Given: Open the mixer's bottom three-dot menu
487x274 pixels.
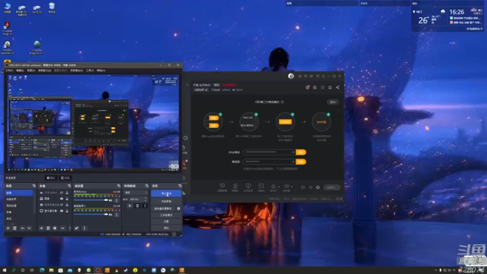Looking at the screenshot, I should click(x=84, y=228).
